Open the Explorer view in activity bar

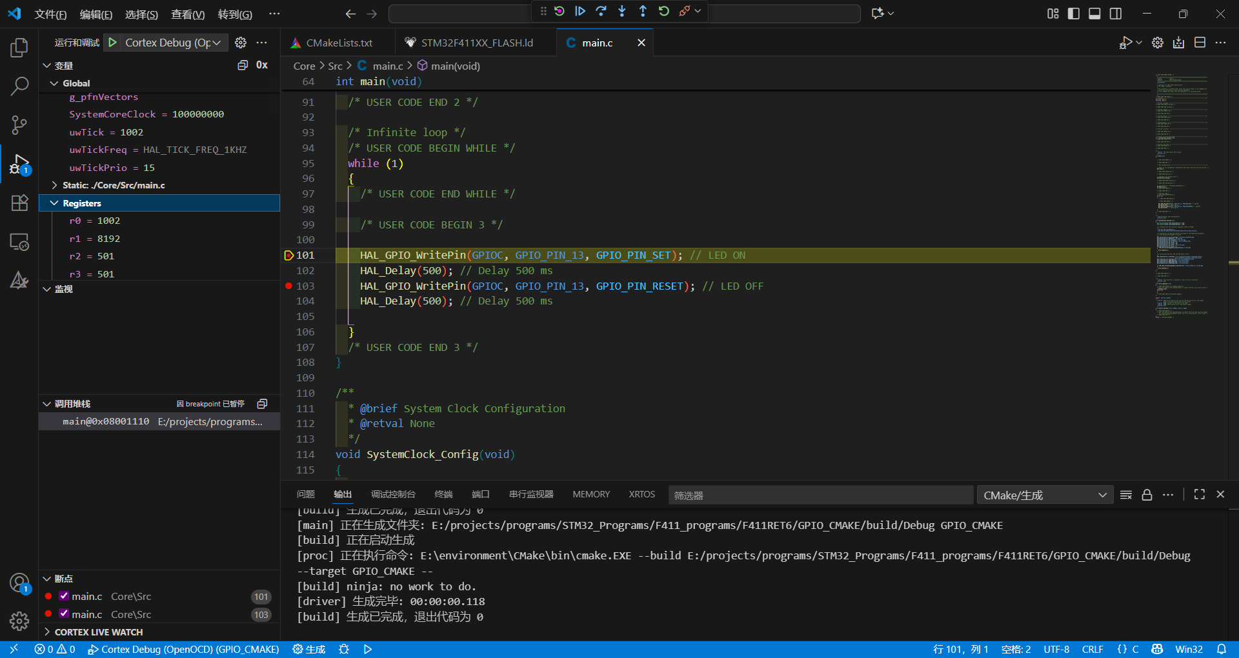[x=19, y=48]
